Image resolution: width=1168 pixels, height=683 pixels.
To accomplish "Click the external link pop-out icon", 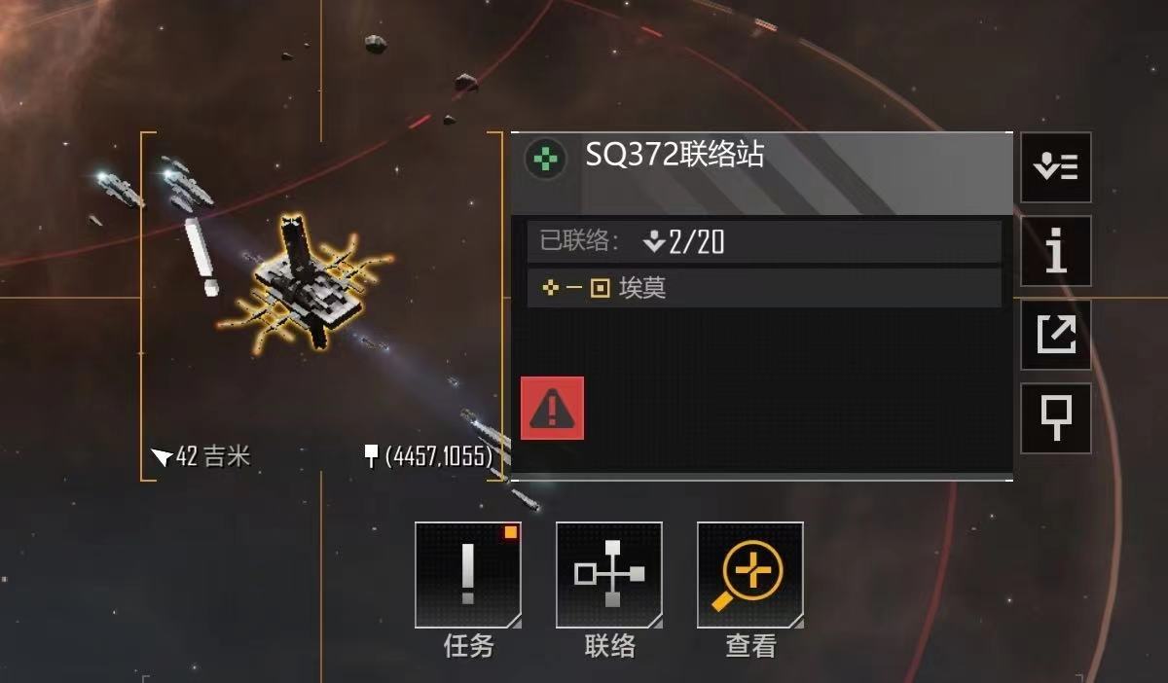I will (x=1056, y=335).
